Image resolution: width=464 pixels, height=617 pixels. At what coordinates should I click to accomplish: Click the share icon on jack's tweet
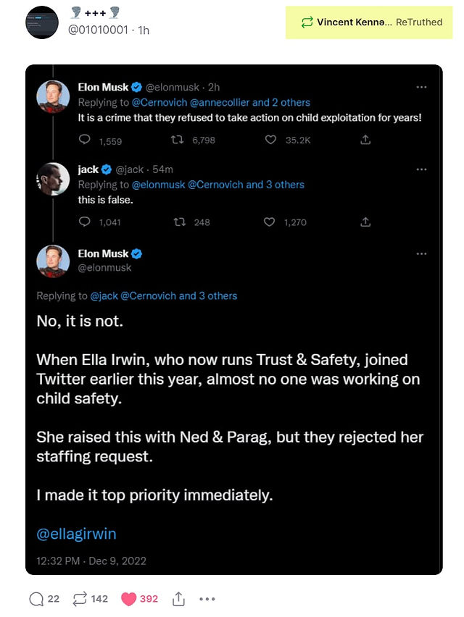click(365, 222)
